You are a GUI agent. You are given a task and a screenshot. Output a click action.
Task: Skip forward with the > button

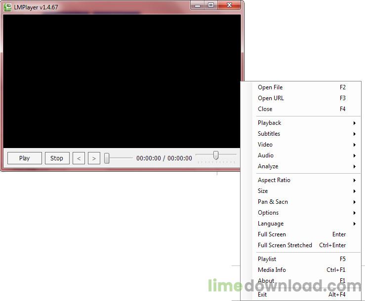(x=94, y=158)
